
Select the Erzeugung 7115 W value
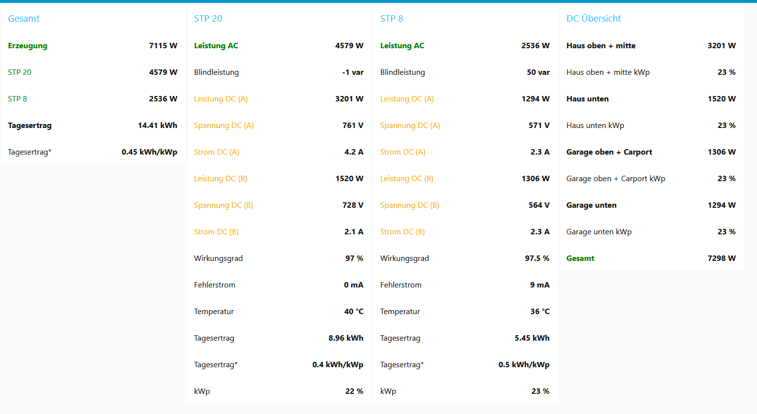(x=163, y=46)
